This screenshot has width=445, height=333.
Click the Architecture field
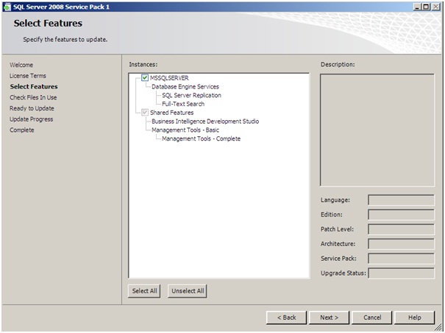tap(401, 244)
